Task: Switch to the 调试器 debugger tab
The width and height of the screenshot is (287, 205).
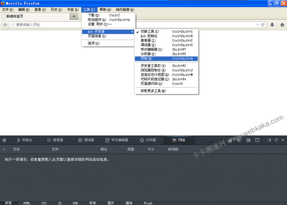Action: (x=86, y=140)
